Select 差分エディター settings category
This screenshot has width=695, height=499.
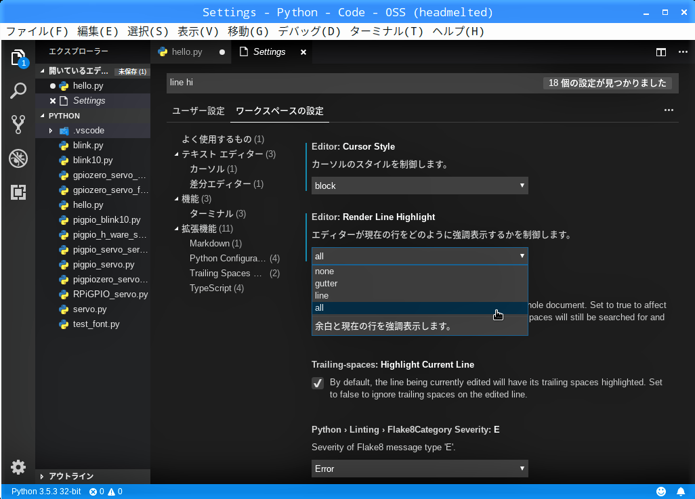pyautogui.click(x=226, y=184)
